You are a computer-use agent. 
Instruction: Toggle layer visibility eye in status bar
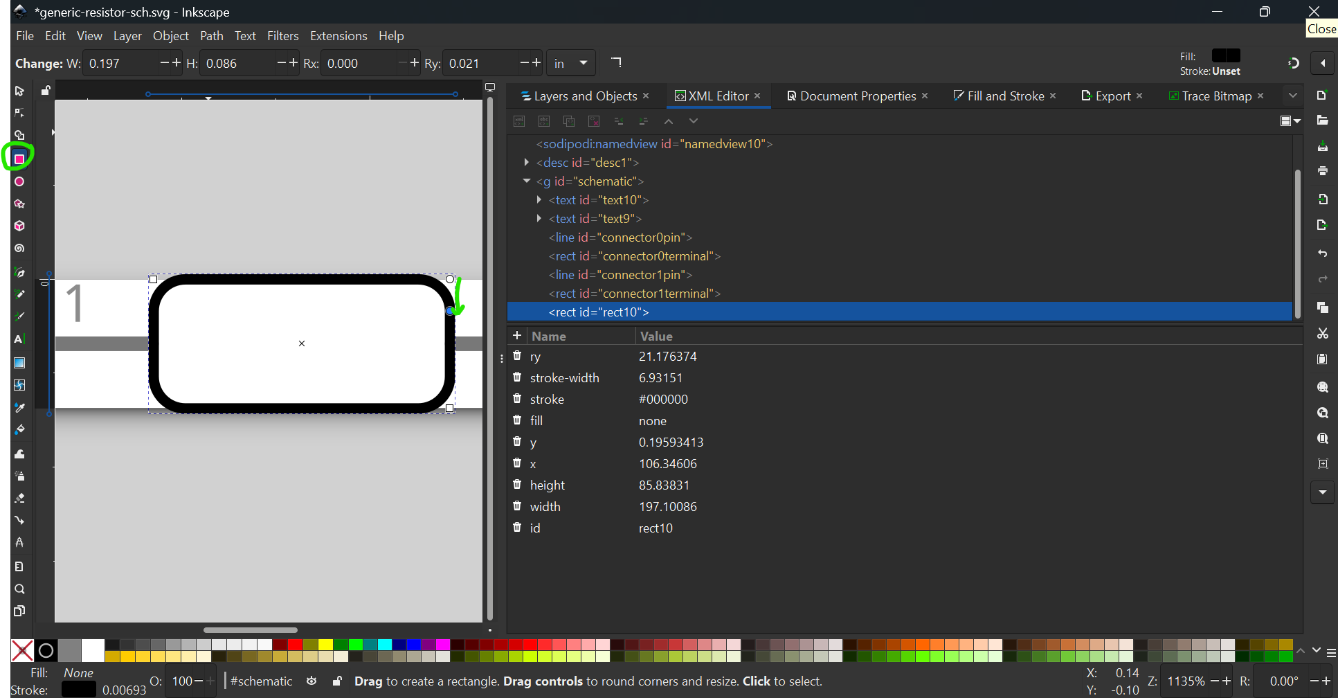click(x=311, y=681)
